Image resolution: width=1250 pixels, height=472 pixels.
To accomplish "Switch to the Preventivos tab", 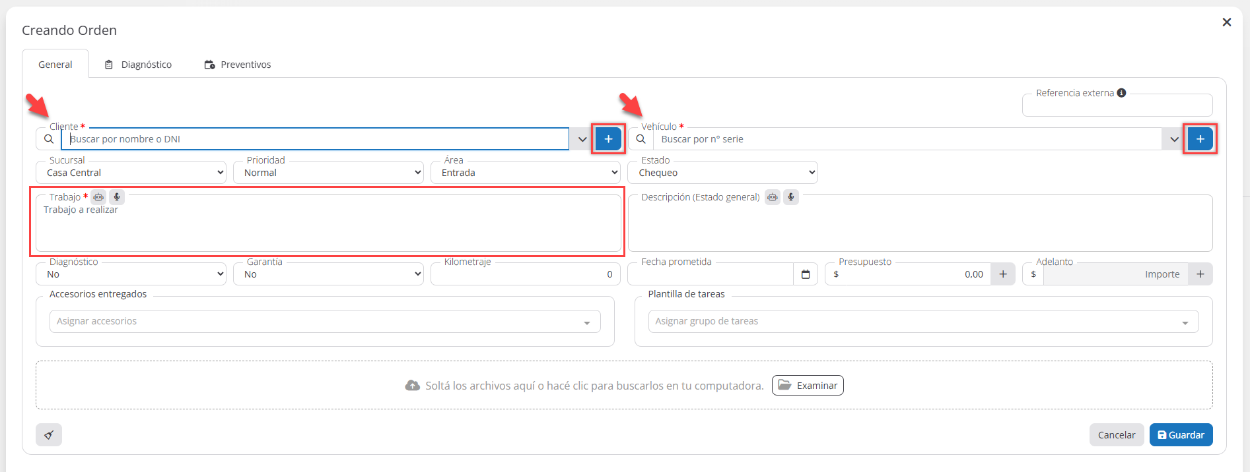I will click(x=238, y=65).
